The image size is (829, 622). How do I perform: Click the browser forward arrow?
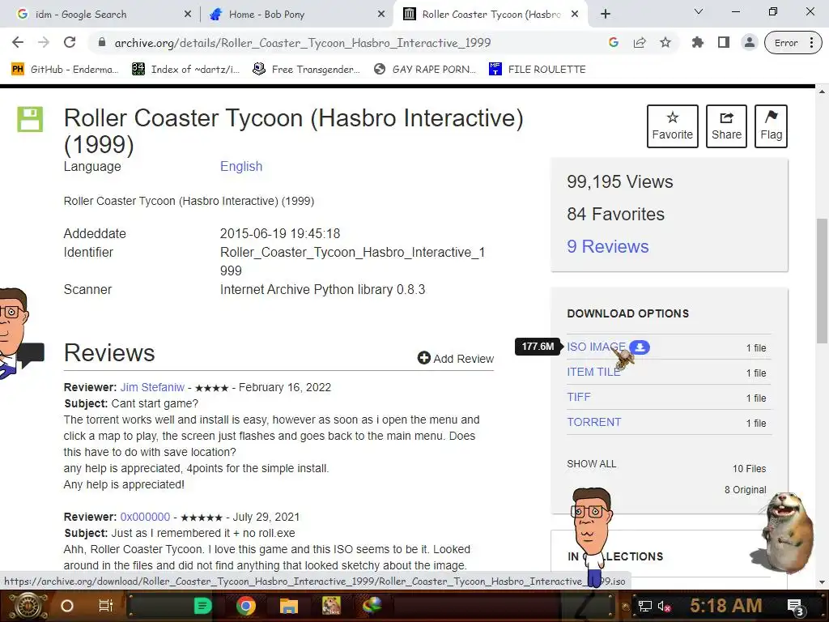[44, 42]
